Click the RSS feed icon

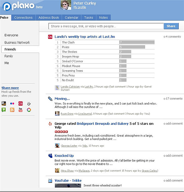12,110
